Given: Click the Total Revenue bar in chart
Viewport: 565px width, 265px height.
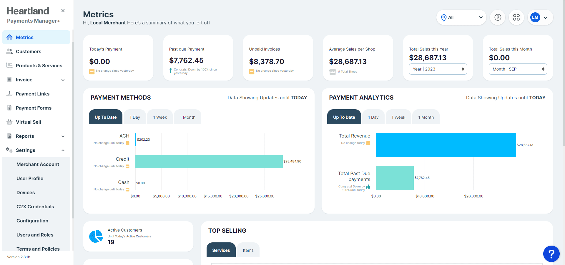Looking at the screenshot, I should (446, 145).
